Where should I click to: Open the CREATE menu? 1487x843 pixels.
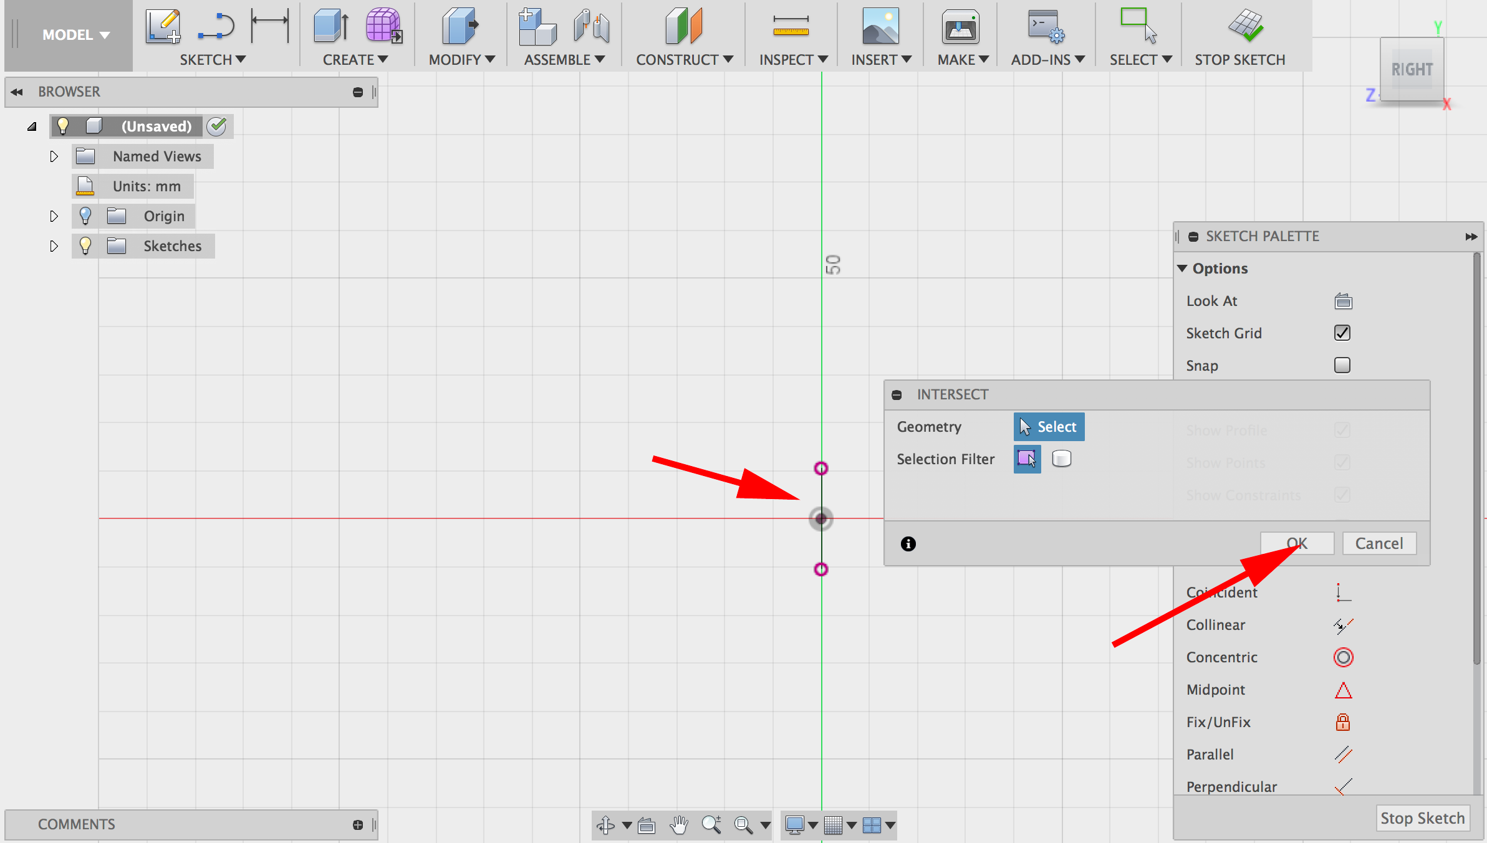355,60
